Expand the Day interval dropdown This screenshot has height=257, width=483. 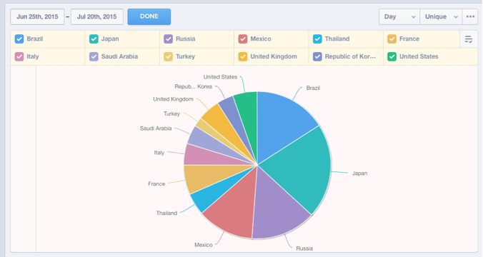[x=399, y=16]
